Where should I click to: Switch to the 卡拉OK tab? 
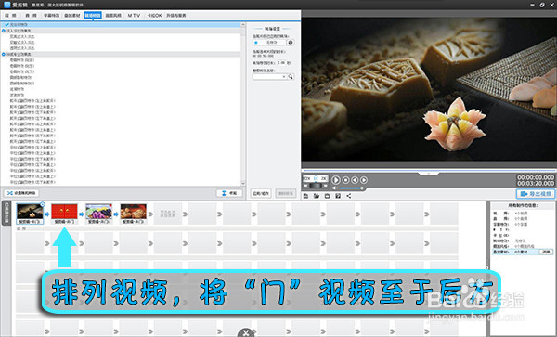154,15
